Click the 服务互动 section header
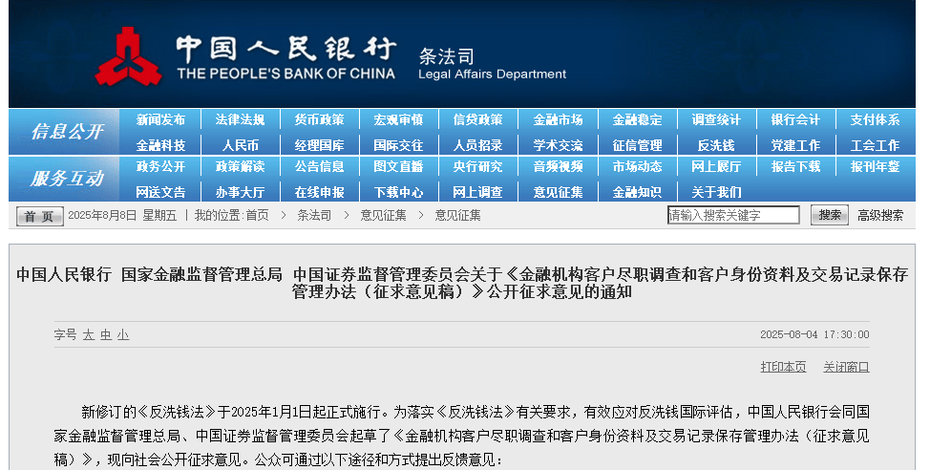Viewport: 930px width, 470px height. point(65,179)
